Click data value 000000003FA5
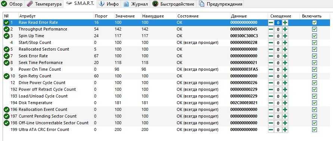333x141 pixels. pos(244,70)
